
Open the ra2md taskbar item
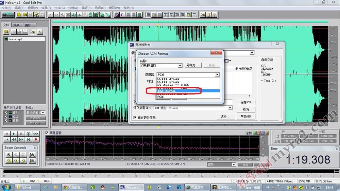click(x=27, y=187)
